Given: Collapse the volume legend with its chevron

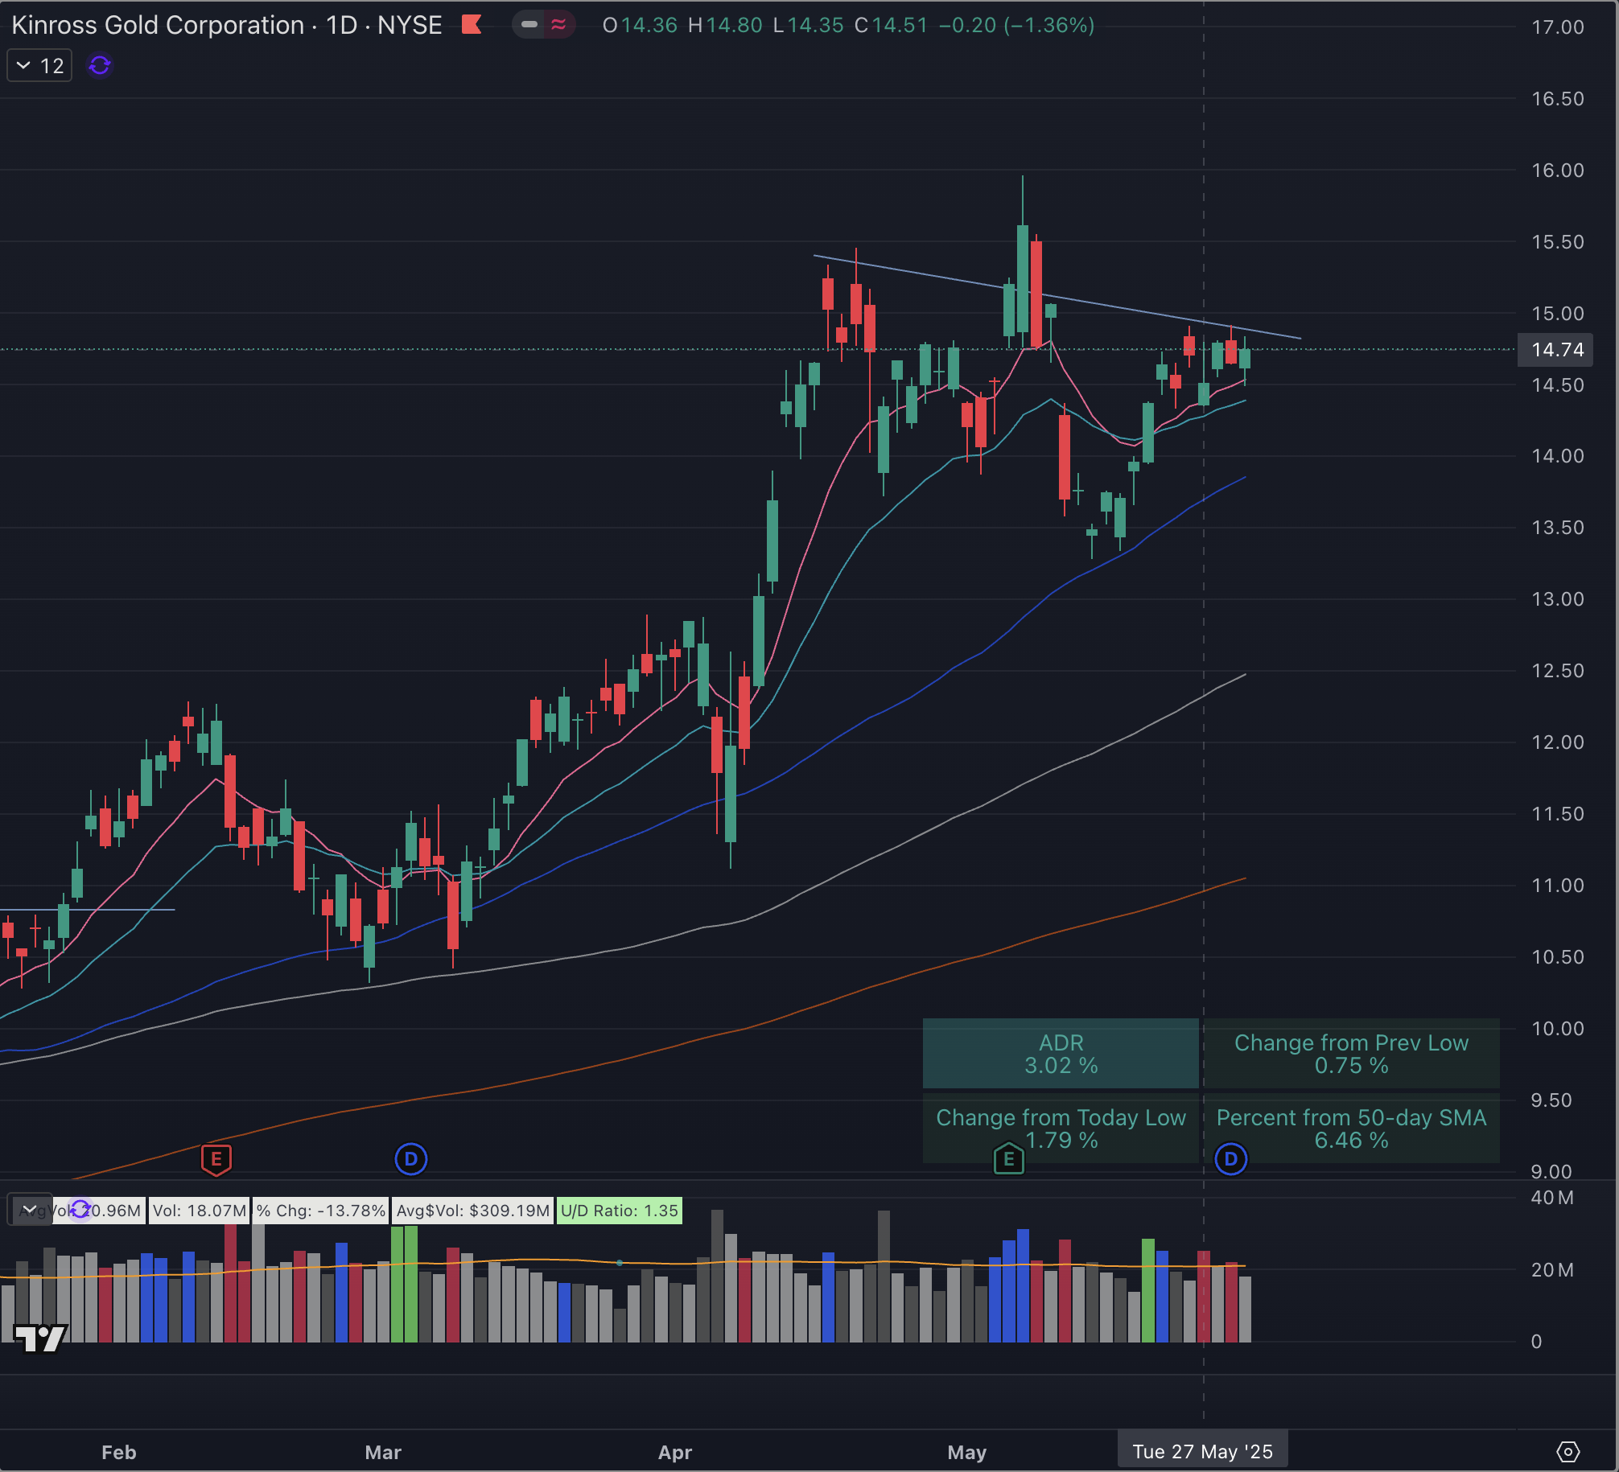Looking at the screenshot, I should pos(29,1210).
